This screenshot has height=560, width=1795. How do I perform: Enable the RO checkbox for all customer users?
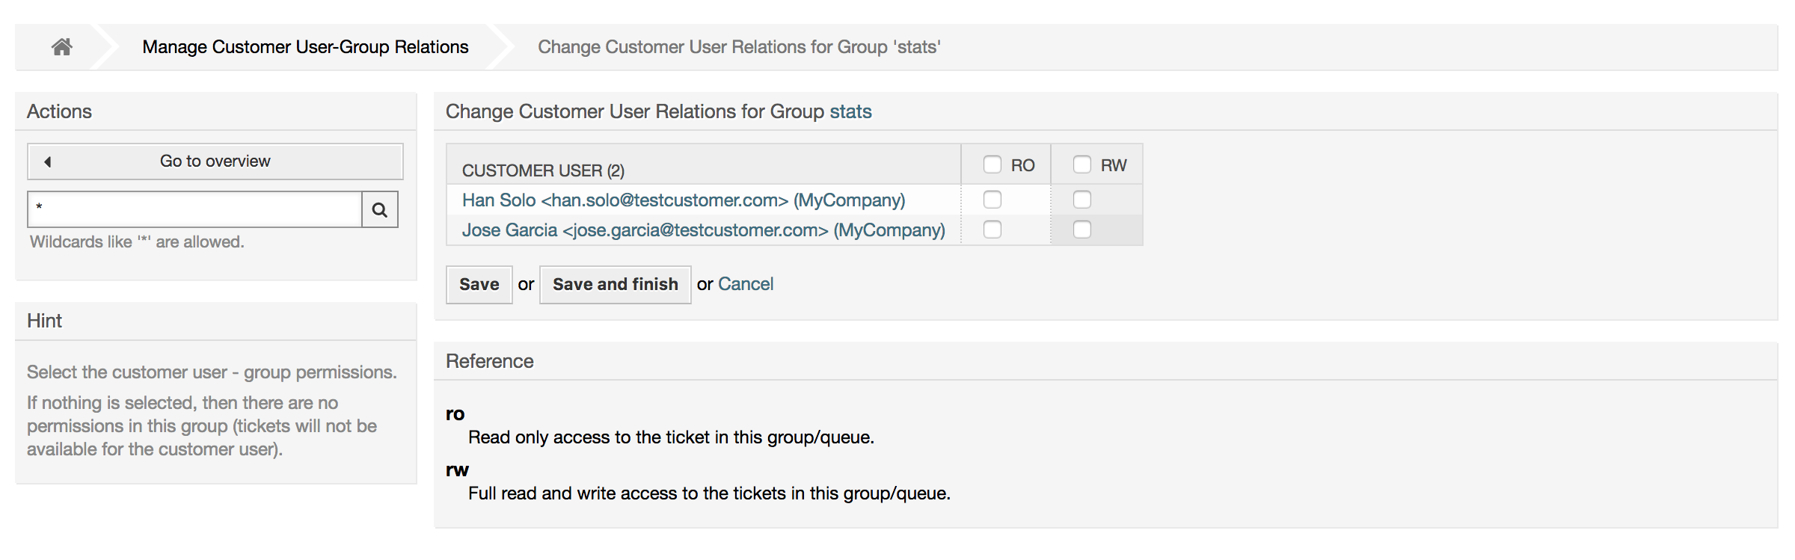992,164
